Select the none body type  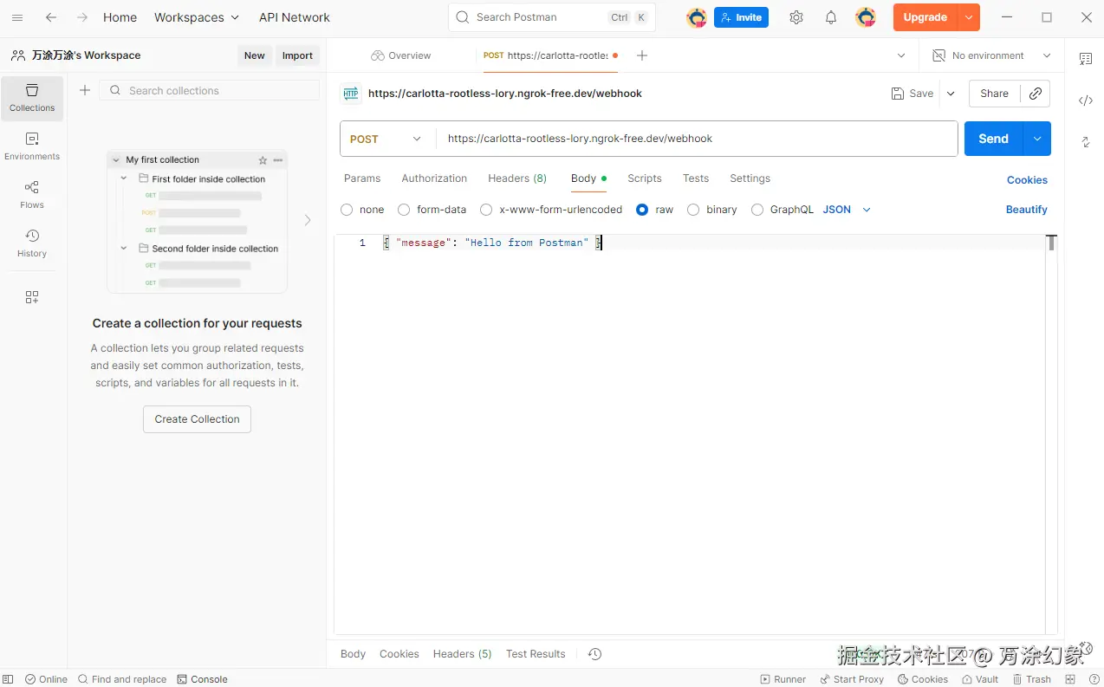(347, 210)
